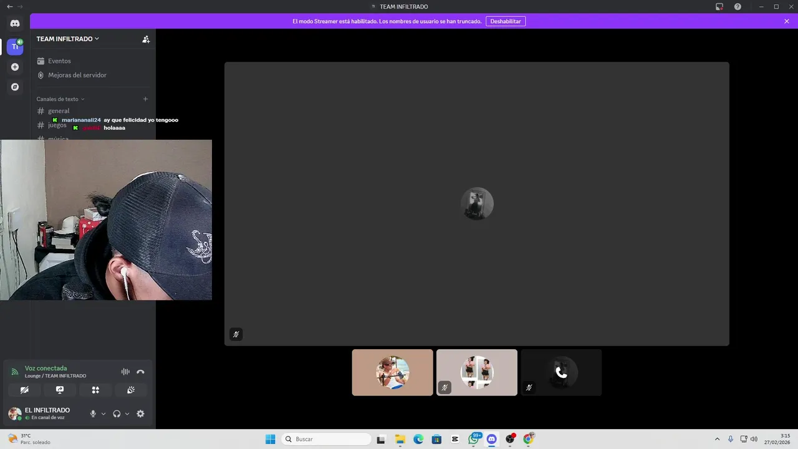Open the help question-mark icon
The image size is (798, 449).
738,6
